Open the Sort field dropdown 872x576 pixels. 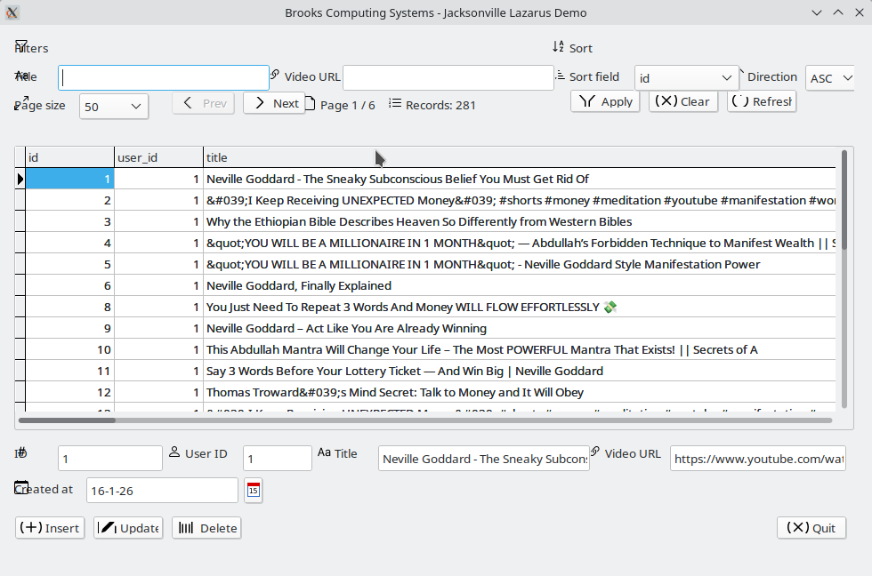coord(686,78)
